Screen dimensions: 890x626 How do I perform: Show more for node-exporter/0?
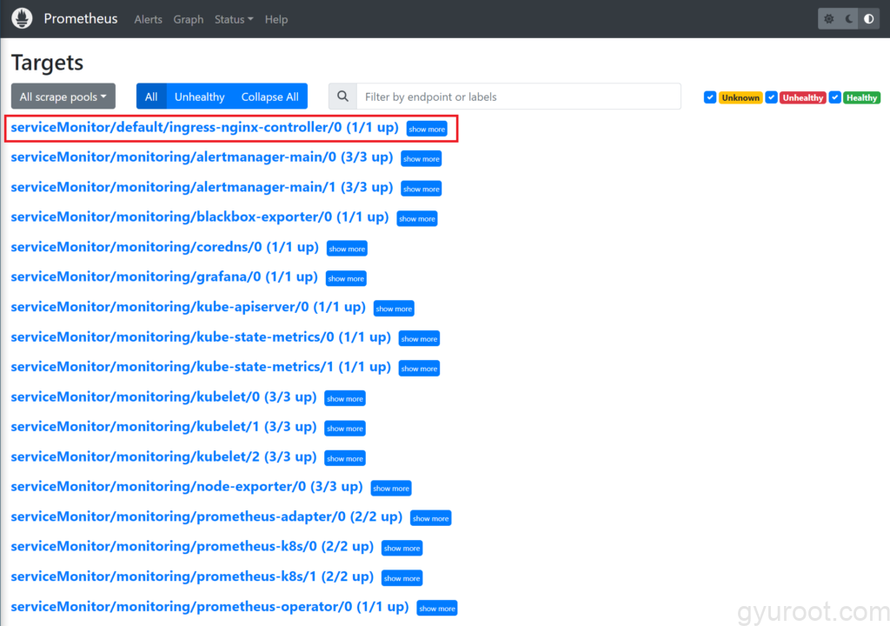tap(390, 488)
